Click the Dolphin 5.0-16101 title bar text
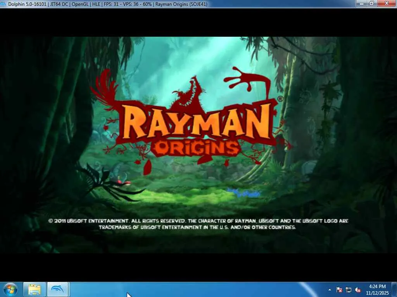 coord(108,4)
